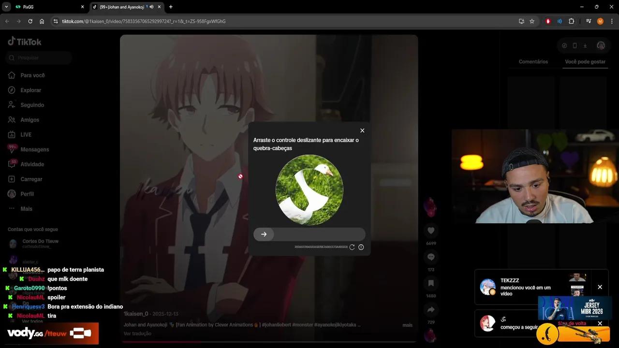The image size is (619, 348).
Task: Reload the current page
Action: [x=30, y=21]
